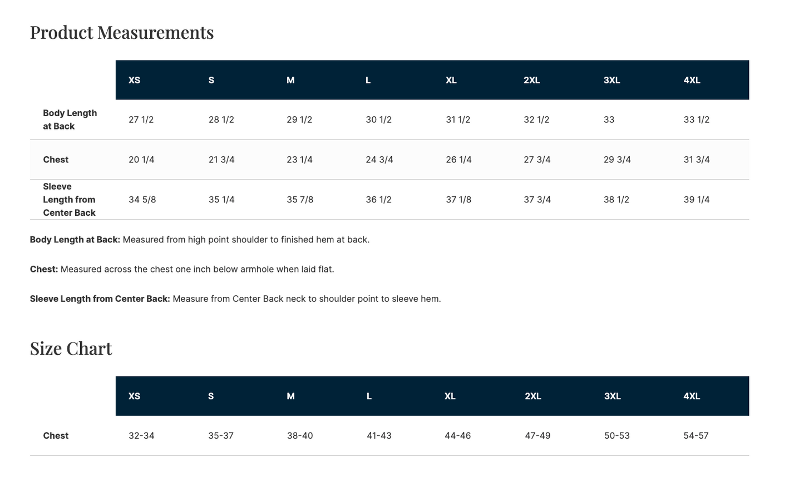Screen dimensions: 804x482
Task: Click the 'Sleeve Length from Center Back:' definition label
Action: click(x=100, y=299)
